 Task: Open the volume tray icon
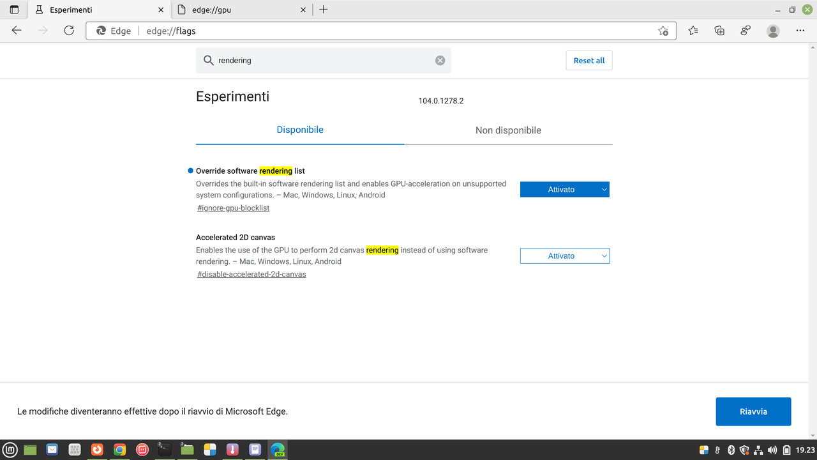click(772, 450)
